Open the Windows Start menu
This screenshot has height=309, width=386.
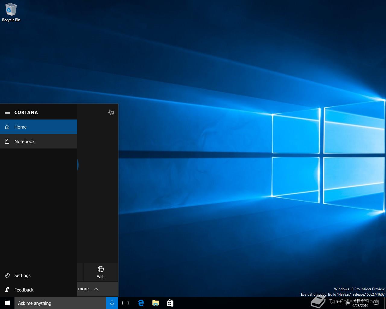(x=7, y=303)
